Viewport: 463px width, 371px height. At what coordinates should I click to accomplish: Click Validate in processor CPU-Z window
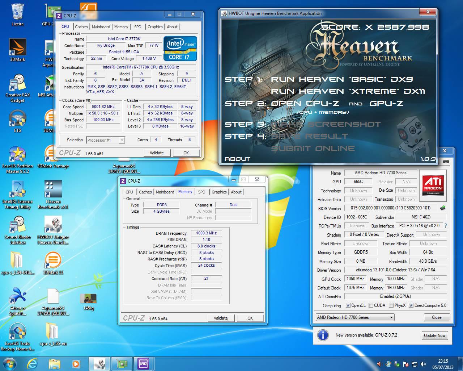[157, 153]
